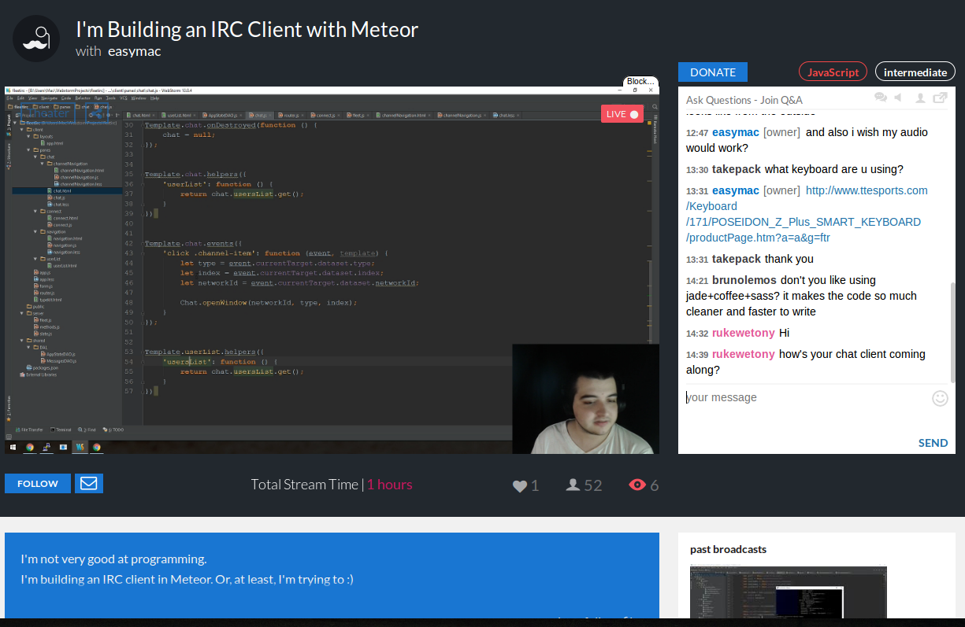965x627 pixels.
Task: Click the envelope email notification button
Action: point(89,483)
